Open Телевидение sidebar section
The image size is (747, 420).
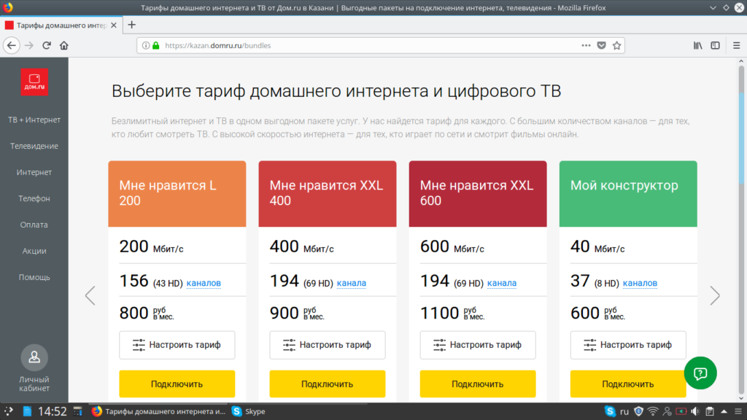(x=34, y=146)
